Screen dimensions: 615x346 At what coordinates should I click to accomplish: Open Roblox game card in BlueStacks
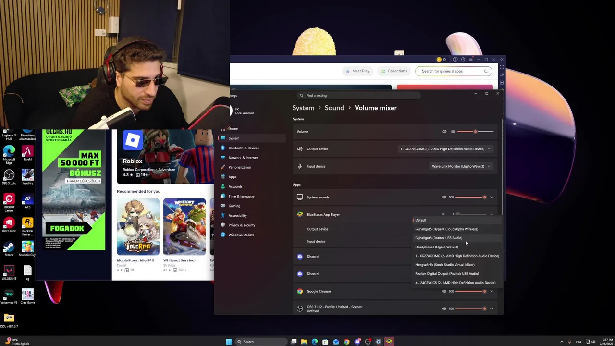coord(166,157)
